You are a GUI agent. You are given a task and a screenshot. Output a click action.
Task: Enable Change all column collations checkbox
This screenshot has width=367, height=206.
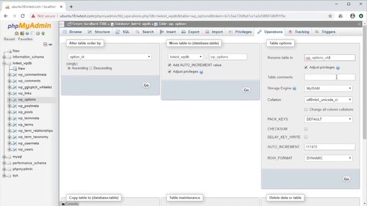[x=306, y=109]
